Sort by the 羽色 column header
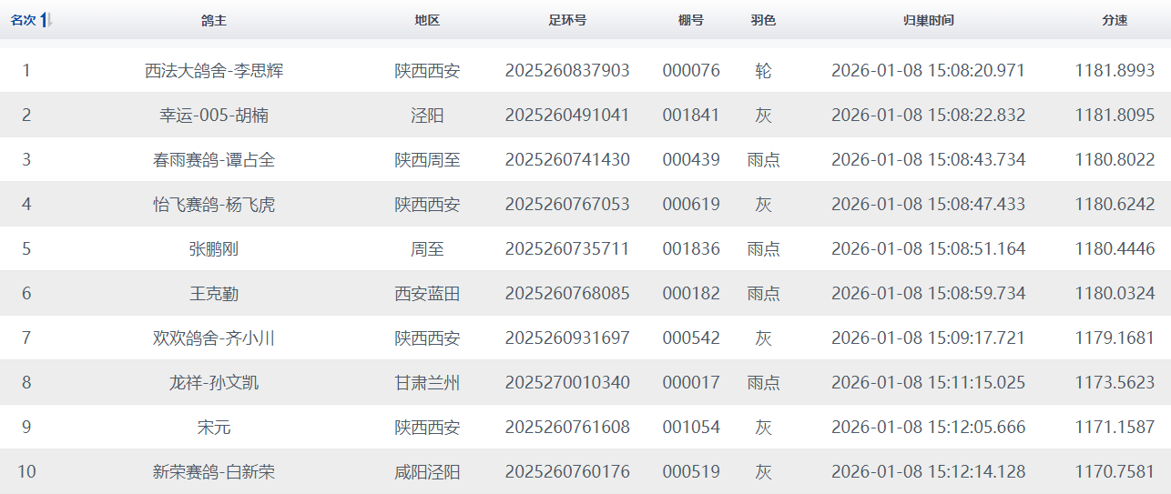Viewport: 1171px width, 494px height. [x=763, y=20]
